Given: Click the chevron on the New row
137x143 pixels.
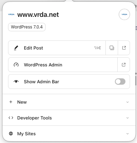Looking at the screenshot, I should point(128,102).
